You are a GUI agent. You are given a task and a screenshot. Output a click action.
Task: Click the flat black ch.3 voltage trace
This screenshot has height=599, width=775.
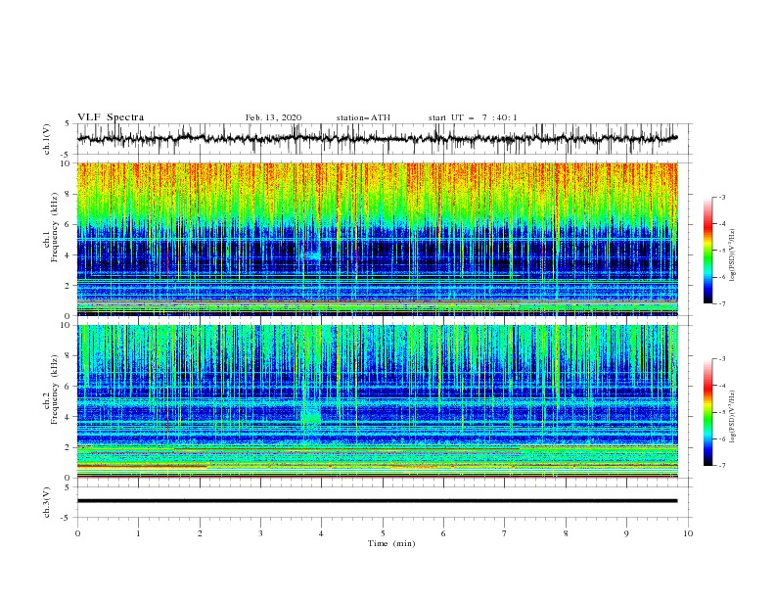tap(377, 501)
